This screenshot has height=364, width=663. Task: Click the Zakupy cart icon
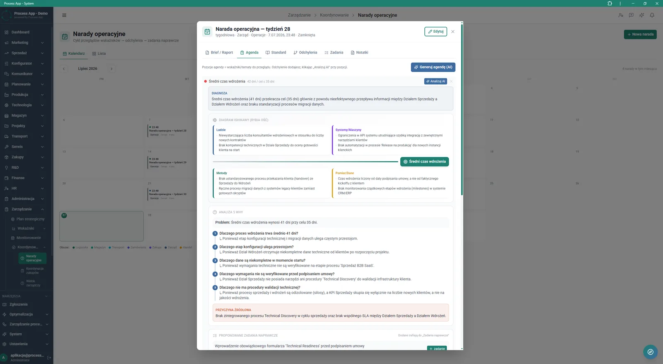(6, 157)
